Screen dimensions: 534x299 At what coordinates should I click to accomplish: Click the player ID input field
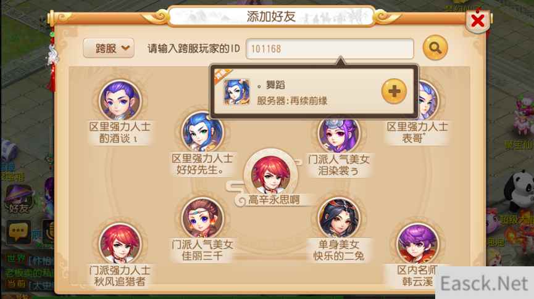(x=330, y=49)
